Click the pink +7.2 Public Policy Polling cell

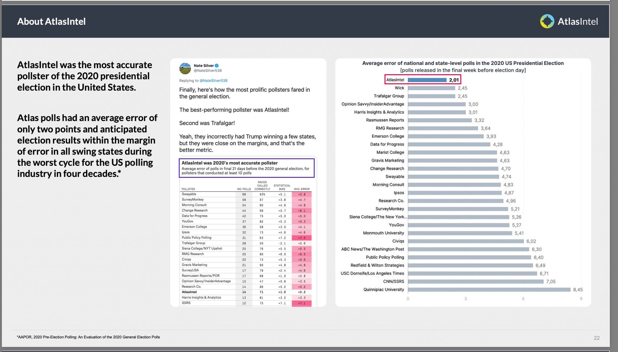tap(302, 238)
